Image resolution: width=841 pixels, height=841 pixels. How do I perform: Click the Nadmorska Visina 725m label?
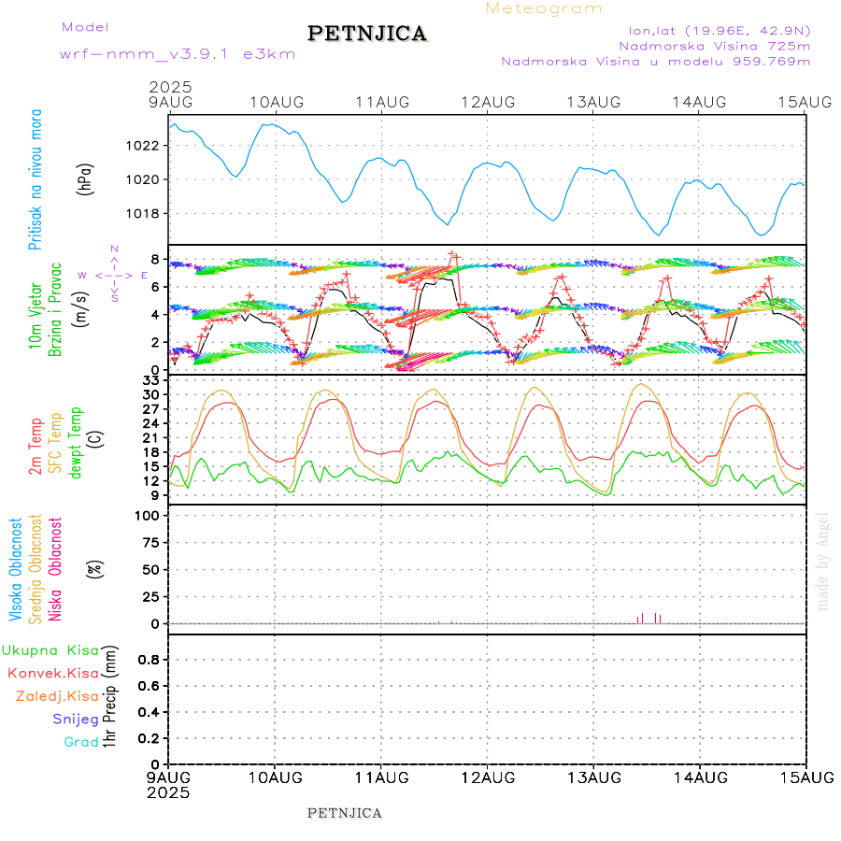tap(714, 45)
